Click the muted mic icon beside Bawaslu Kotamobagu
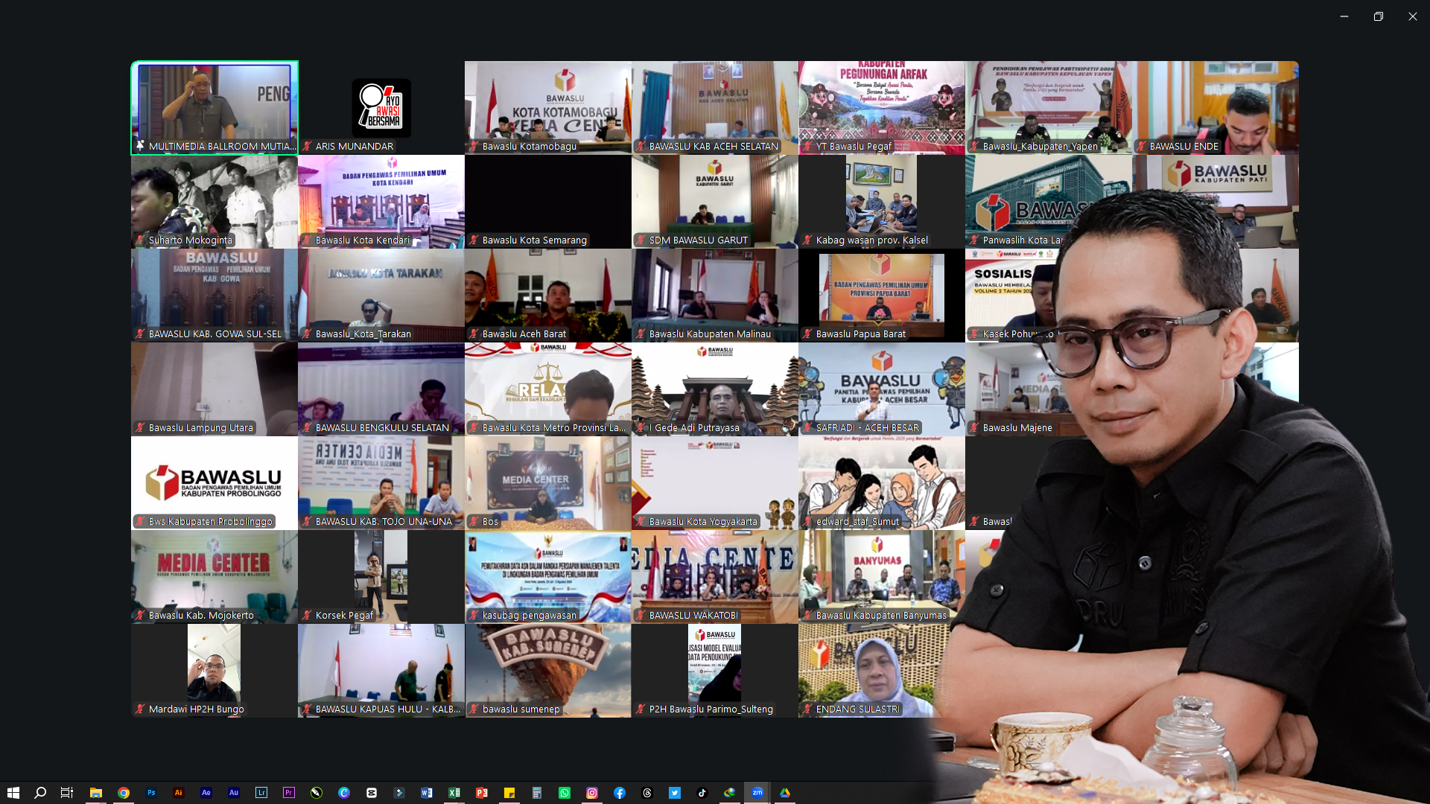Screen dimensions: 1430x804 (474, 147)
